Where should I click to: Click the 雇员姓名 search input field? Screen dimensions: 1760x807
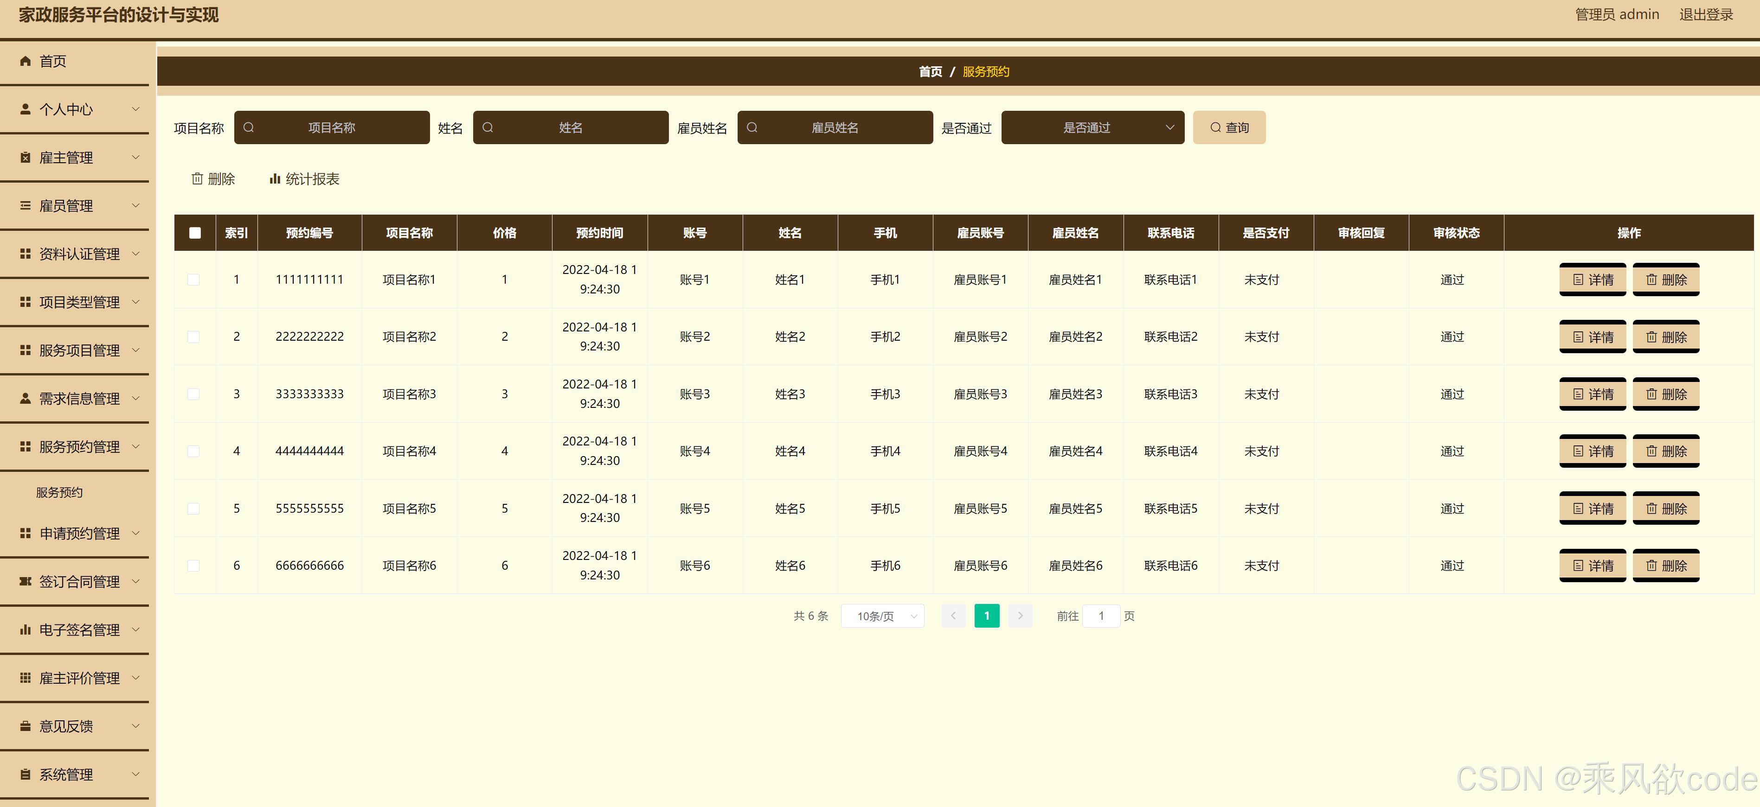tap(834, 127)
